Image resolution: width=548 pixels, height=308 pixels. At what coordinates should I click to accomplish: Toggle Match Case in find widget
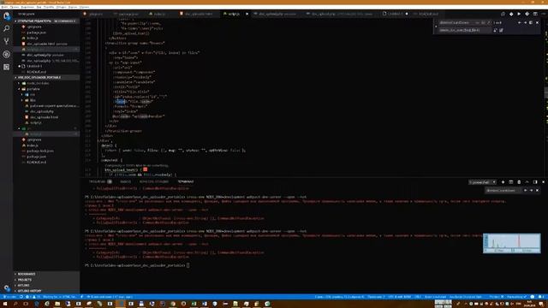pos(477,23)
